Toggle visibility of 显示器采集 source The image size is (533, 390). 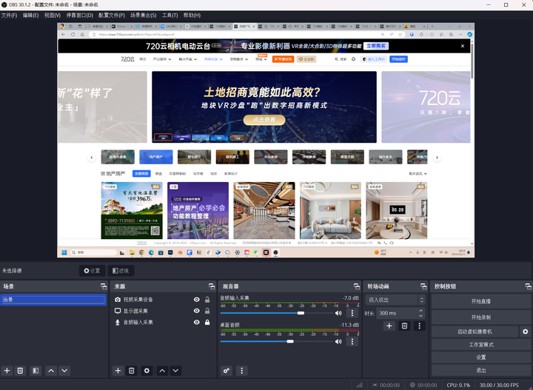[197, 311]
